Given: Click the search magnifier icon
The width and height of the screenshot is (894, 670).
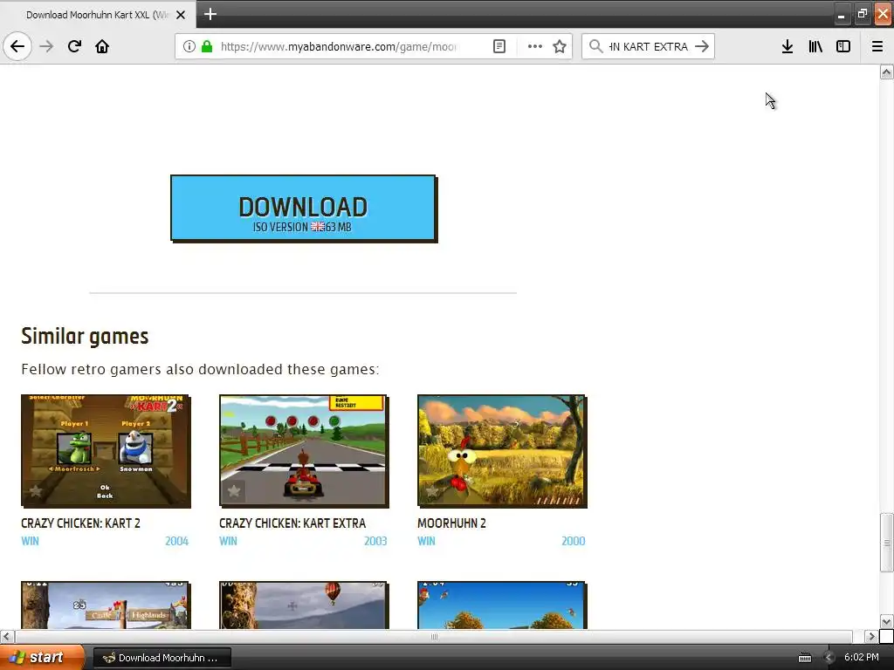Looking at the screenshot, I should (595, 46).
